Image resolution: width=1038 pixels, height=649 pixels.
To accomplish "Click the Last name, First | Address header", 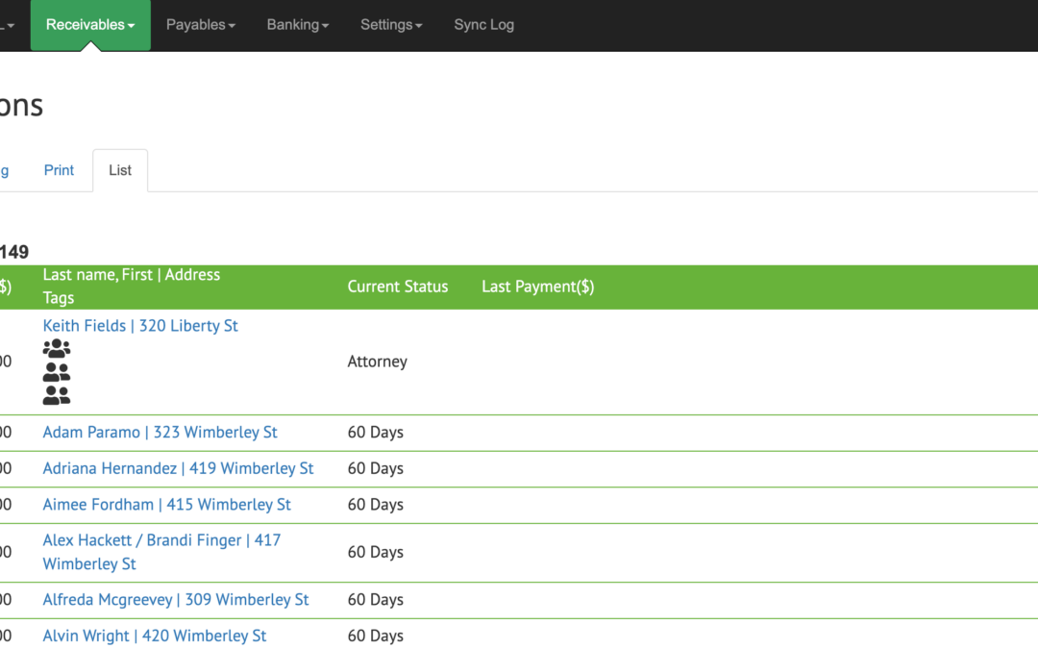I will click(131, 275).
